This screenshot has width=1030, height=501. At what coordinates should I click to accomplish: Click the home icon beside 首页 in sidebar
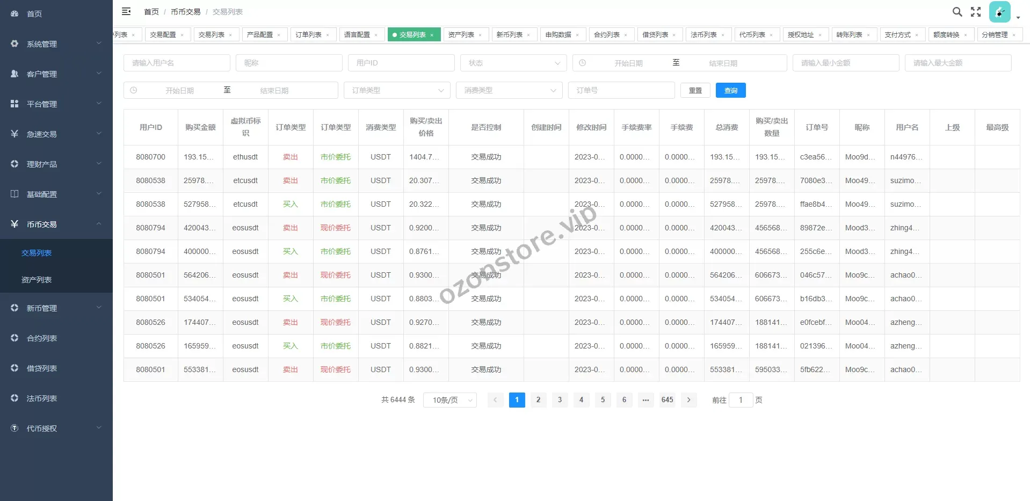[14, 13]
